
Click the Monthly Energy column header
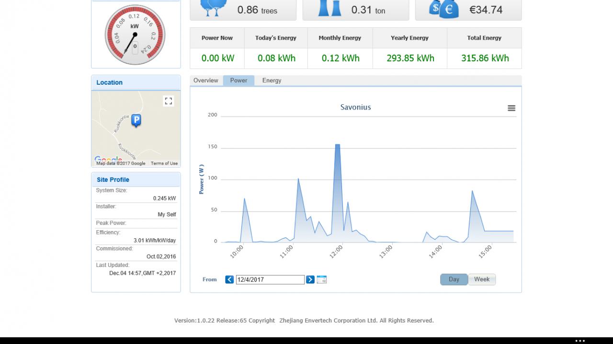(x=340, y=38)
